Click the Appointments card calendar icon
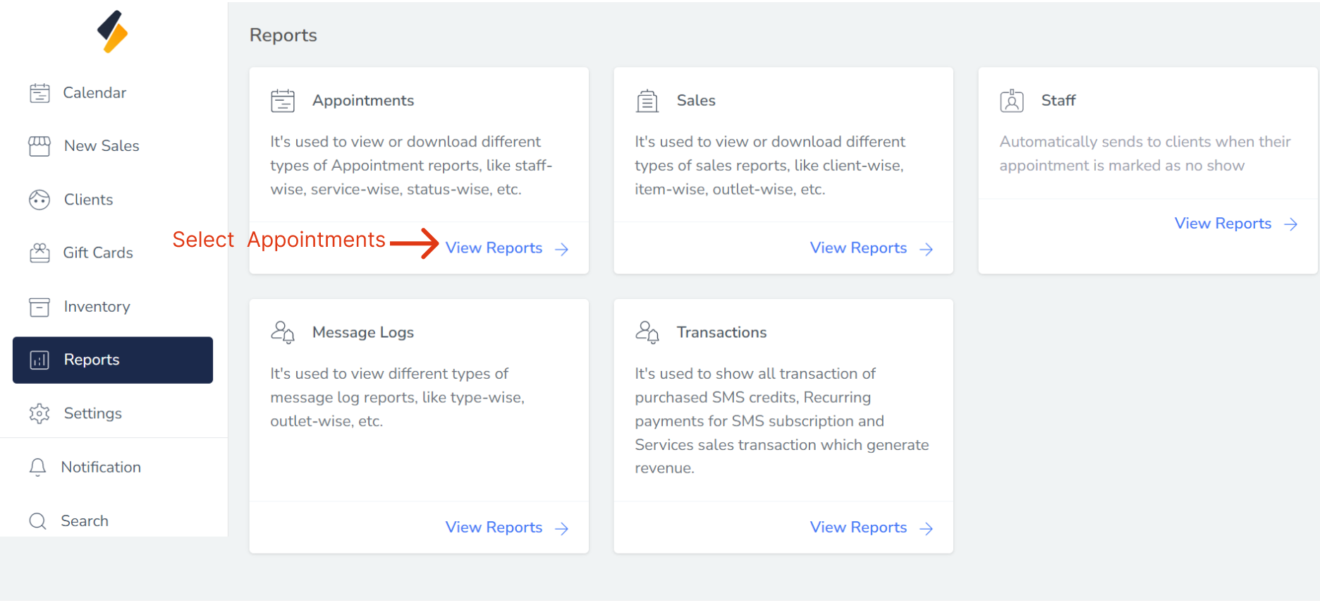The width and height of the screenshot is (1320, 603). point(283,101)
